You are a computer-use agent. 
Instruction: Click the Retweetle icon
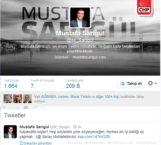click(87, 143)
